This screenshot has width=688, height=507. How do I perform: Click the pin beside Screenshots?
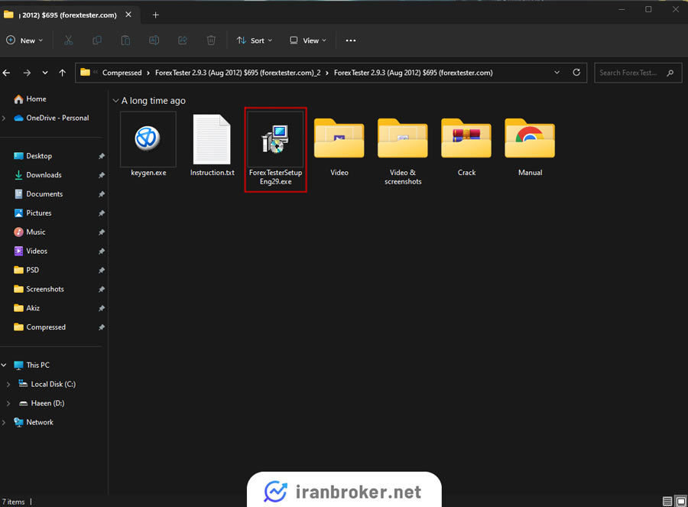click(x=102, y=289)
